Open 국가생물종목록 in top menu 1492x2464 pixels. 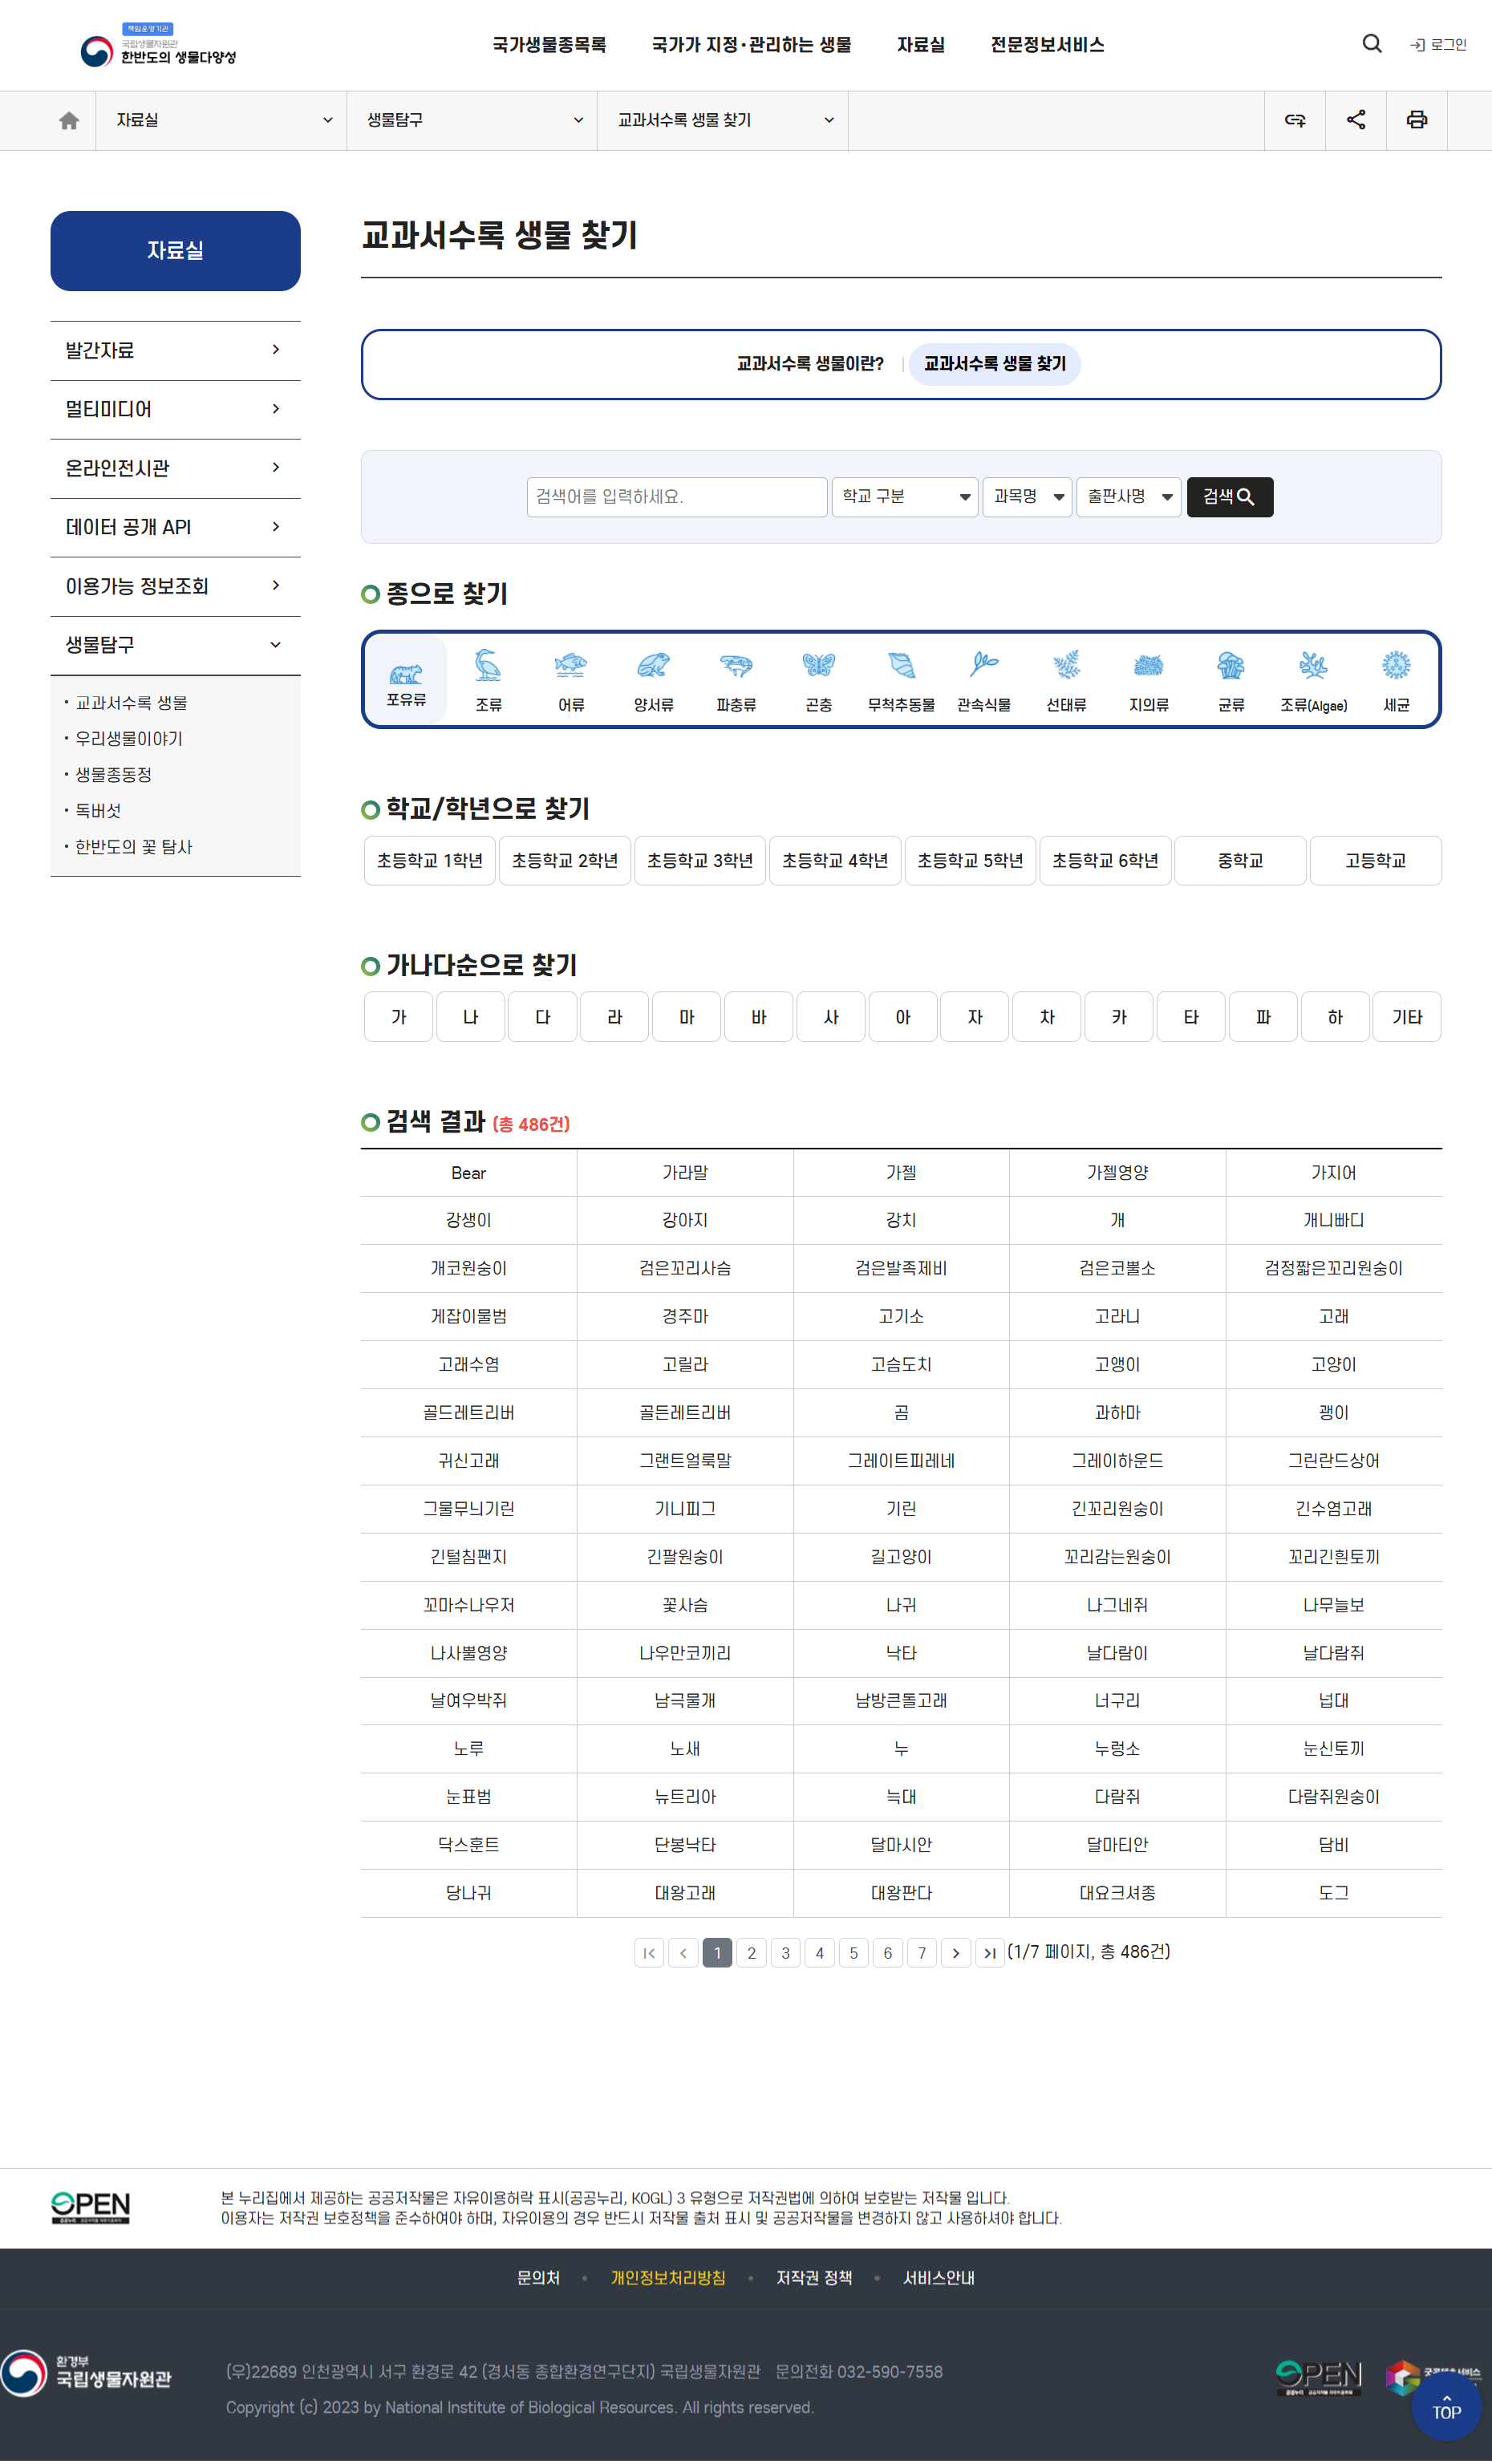tap(549, 45)
